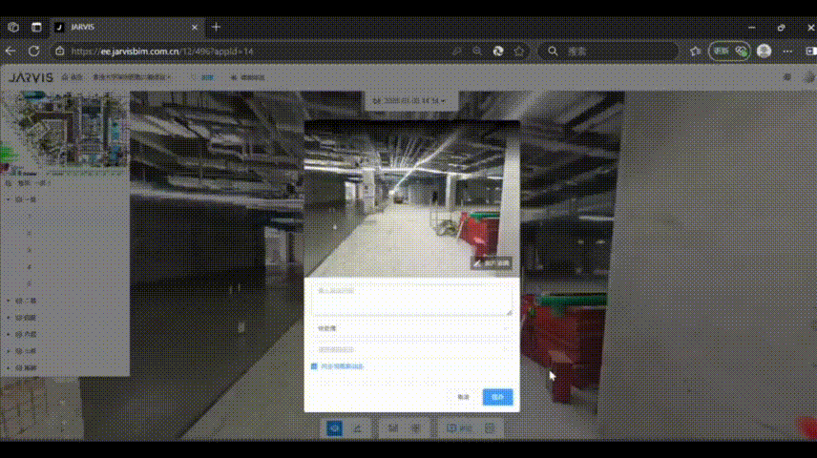817x458 pixels.
Task: Open the second dropdown above the checkbox
Action: pyautogui.click(x=411, y=348)
